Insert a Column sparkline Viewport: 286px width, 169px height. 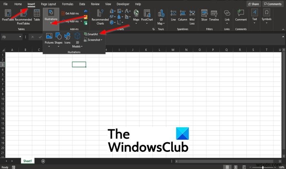click(x=183, y=15)
